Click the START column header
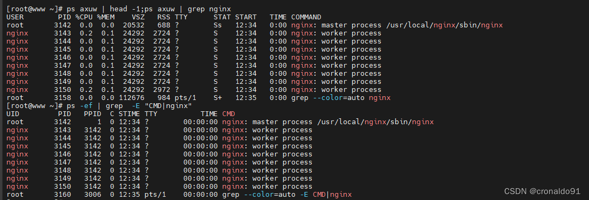This screenshot has height=200, width=589. pos(246,17)
